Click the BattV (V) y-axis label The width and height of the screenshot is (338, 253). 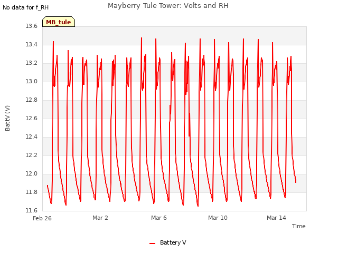7,118
